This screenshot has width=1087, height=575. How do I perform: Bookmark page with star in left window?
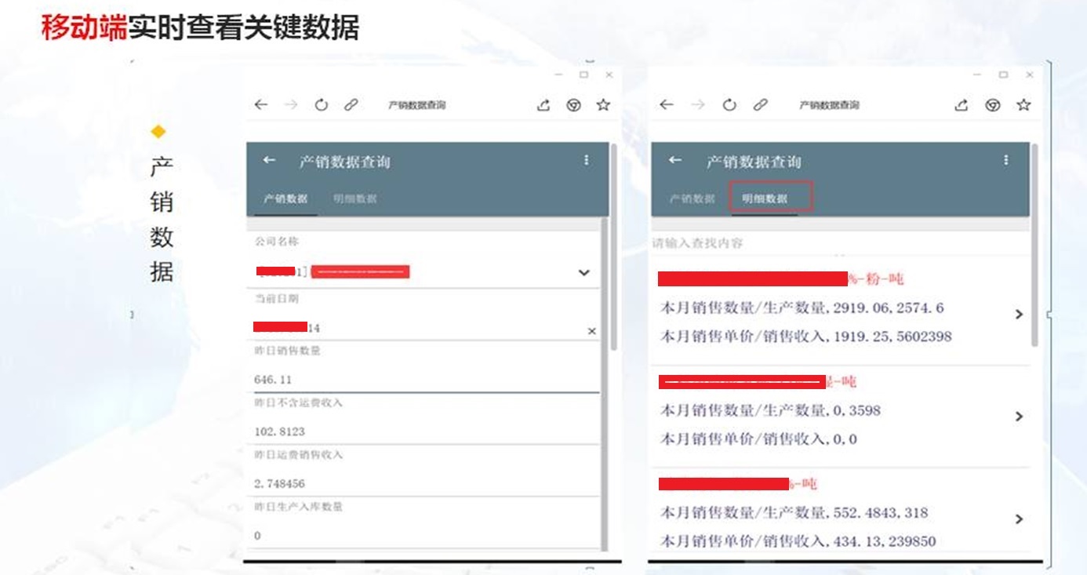tap(602, 105)
